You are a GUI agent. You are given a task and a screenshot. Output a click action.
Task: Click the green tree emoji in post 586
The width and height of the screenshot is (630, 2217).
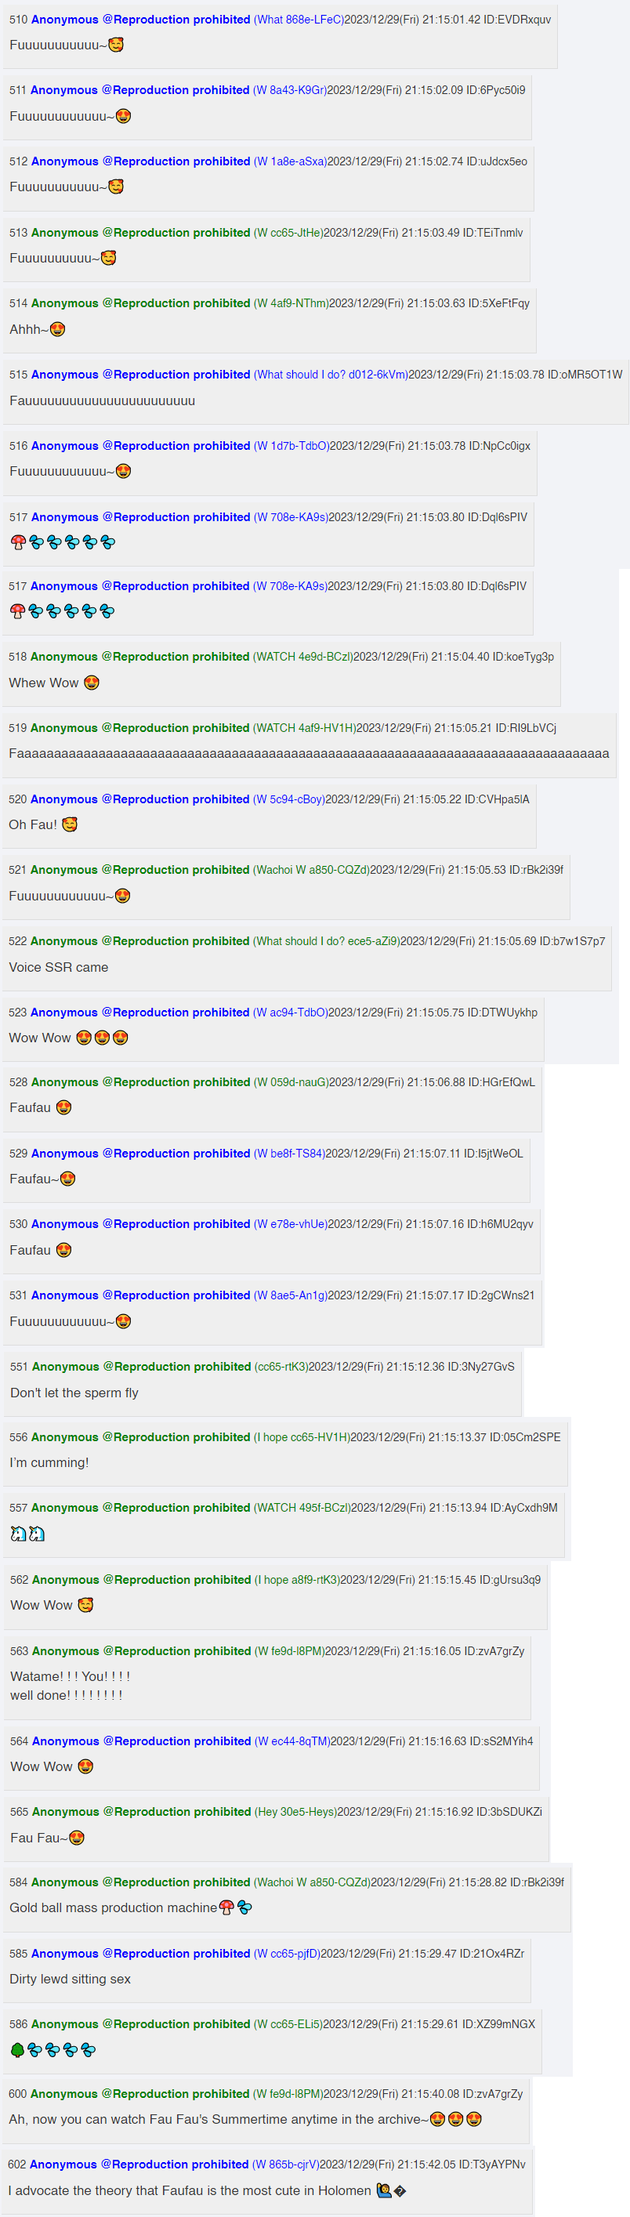point(17,2050)
